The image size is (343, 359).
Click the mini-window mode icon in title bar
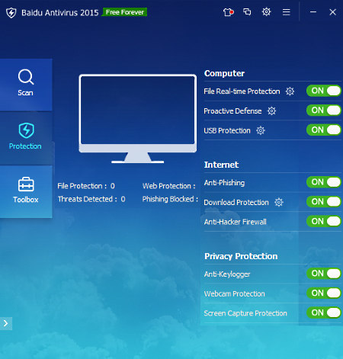tap(247, 12)
